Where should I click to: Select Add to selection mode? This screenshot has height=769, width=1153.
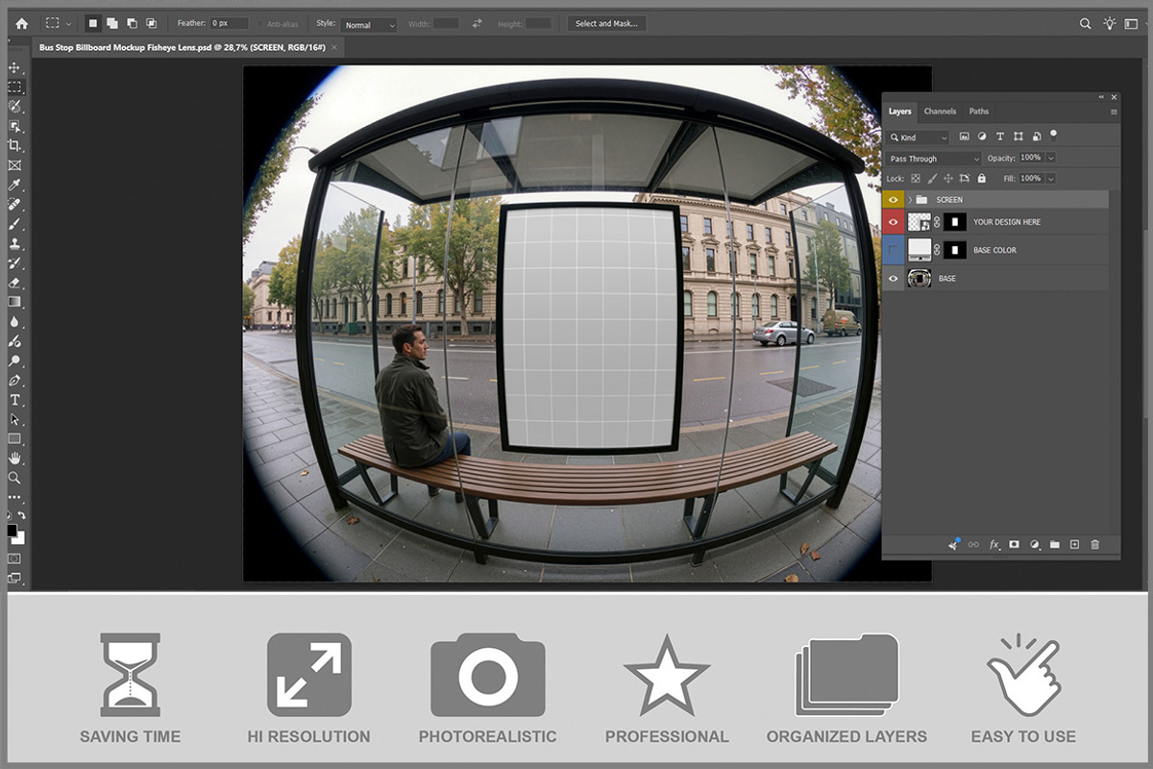coord(112,23)
